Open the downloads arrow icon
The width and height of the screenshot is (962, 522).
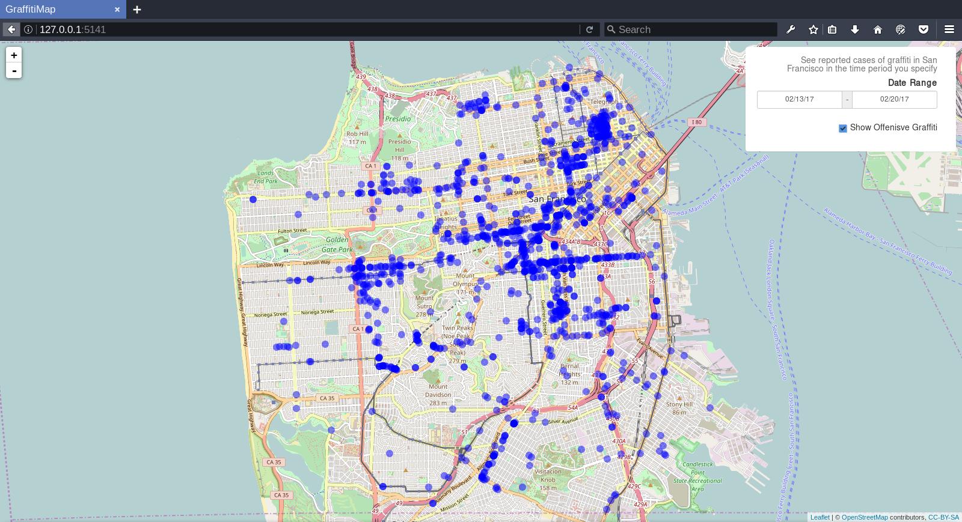(855, 29)
